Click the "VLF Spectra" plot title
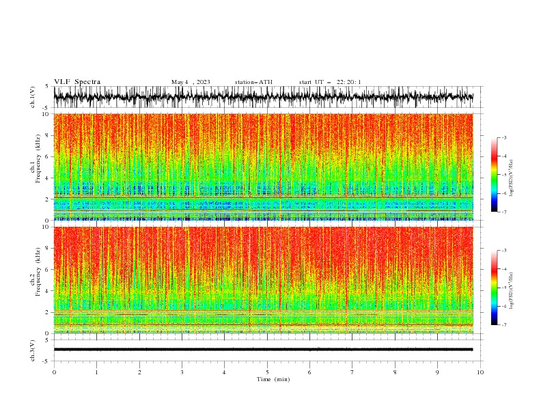This screenshot has width=541, height=418. coord(77,82)
